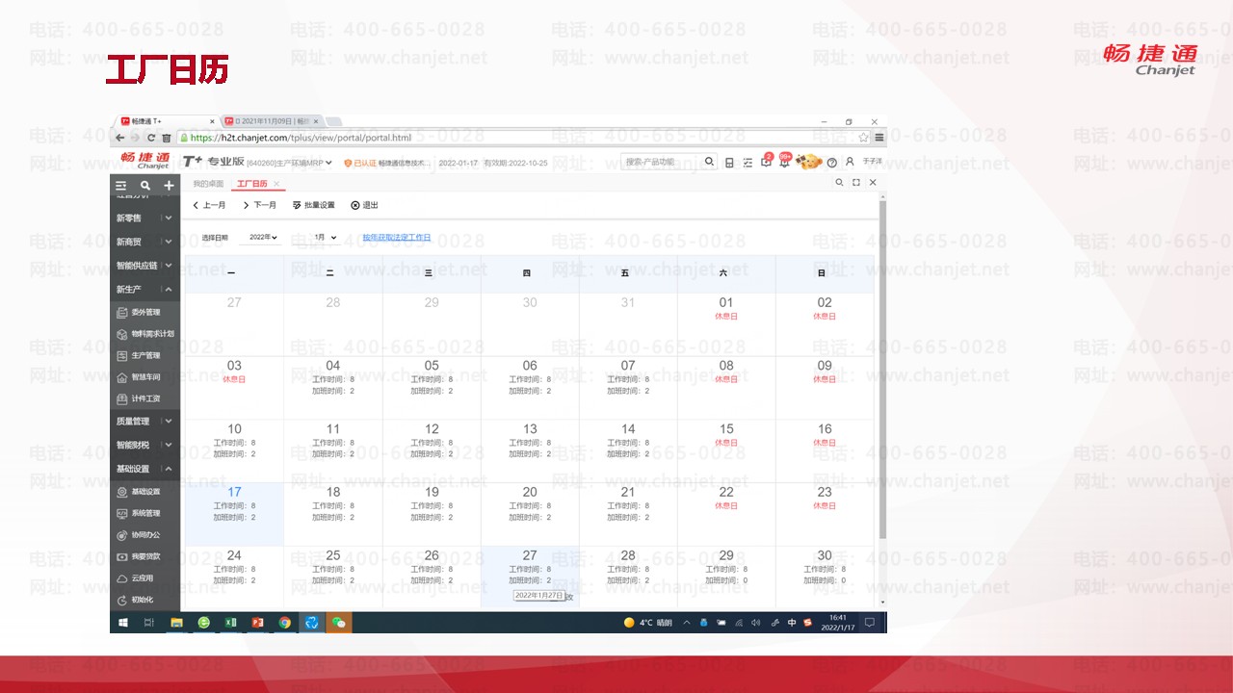1233x693 pixels.
Task: Open the browser hamburger menu
Action: click(879, 138)
